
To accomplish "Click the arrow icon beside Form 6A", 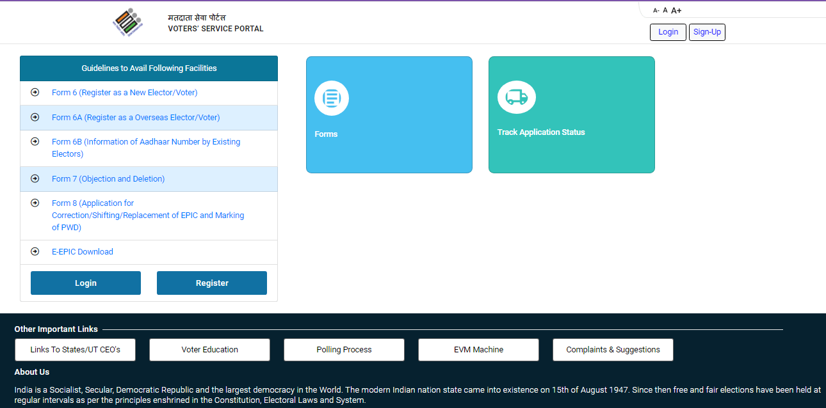I will tap(35, 117).
